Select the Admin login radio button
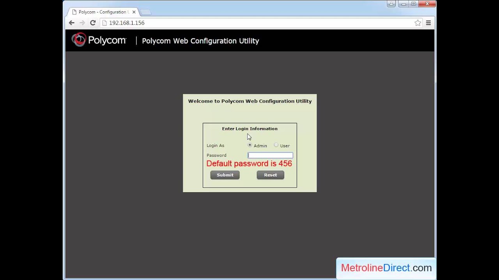The width and height of the screenshot is (499, 280). pyautogui.click(x=250, y=145)
